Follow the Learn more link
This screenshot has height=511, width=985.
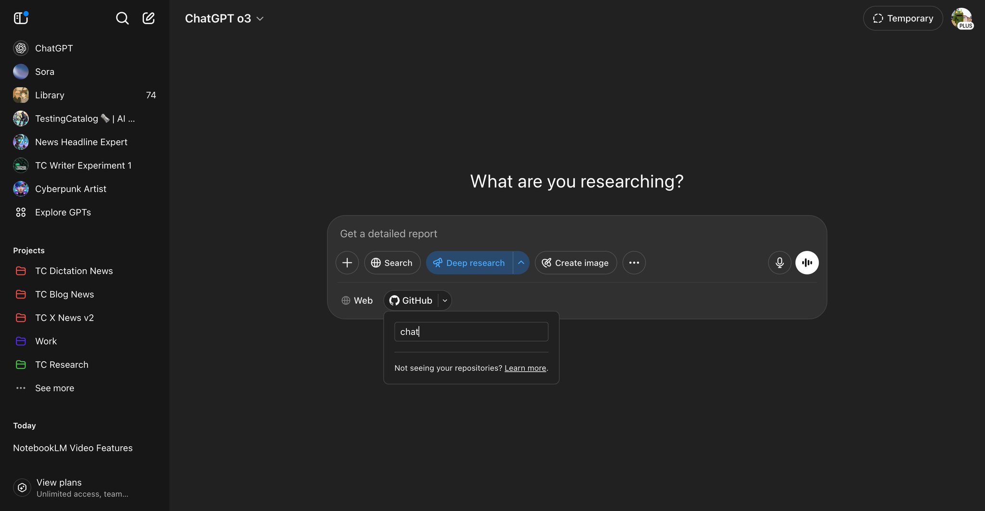tap(525, 368)
